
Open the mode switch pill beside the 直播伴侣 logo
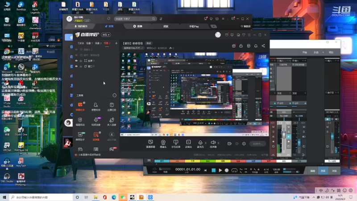point(106,35)
